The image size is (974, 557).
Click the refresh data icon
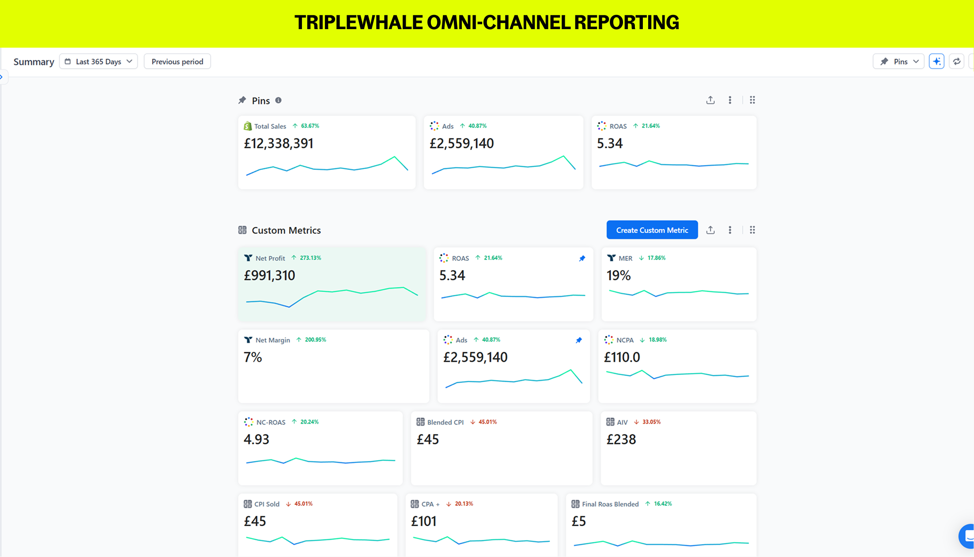[957, 61]
